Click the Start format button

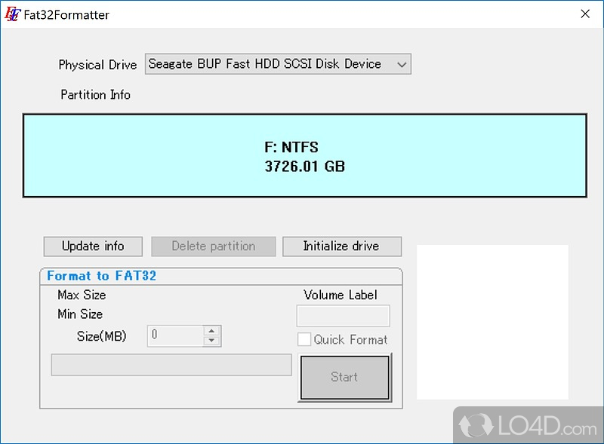pos(345,378)
